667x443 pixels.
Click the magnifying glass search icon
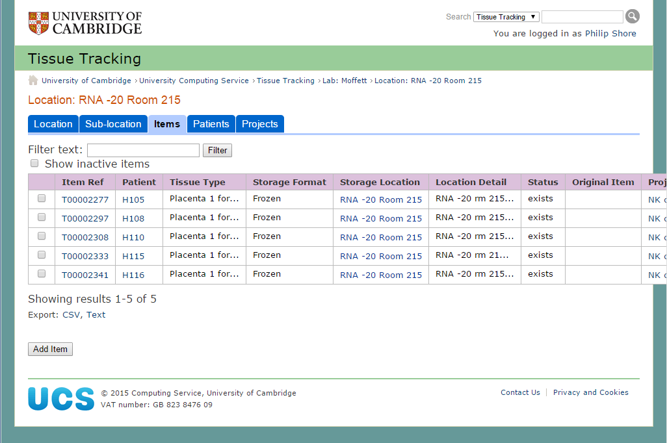pyautogui.click(x=633, y=17)
